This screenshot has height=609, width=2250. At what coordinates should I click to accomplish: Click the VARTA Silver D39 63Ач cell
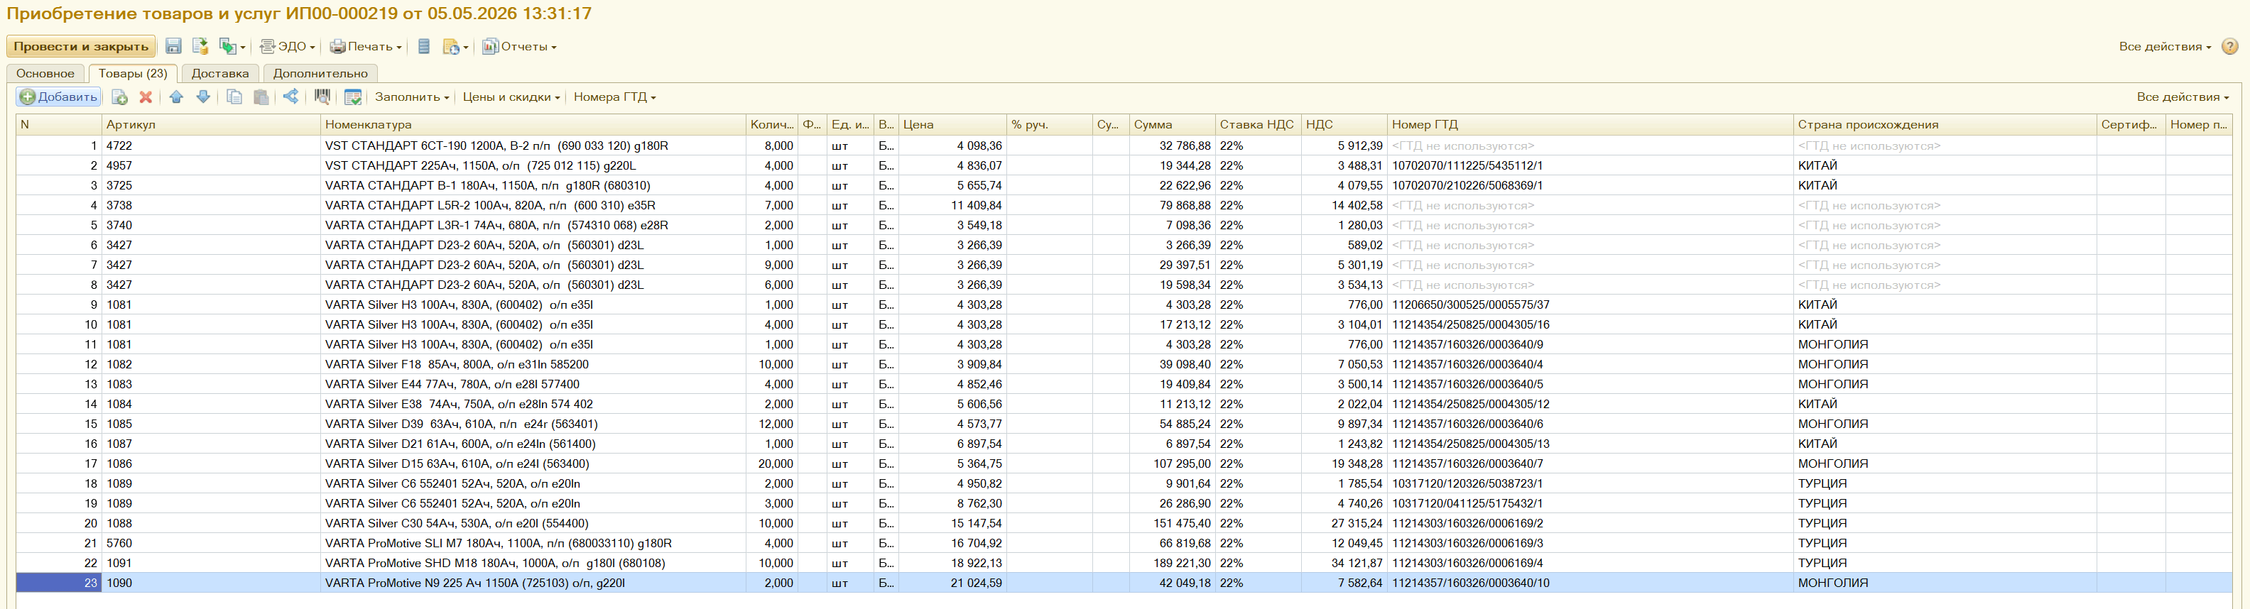[x=533, y=424]
